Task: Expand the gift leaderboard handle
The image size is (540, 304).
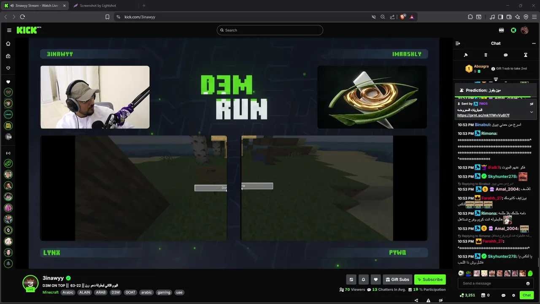Action: click(x=496, y=79)
